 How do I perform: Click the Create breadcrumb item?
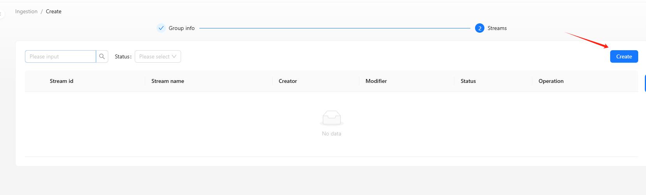click(x=54, y=11)
